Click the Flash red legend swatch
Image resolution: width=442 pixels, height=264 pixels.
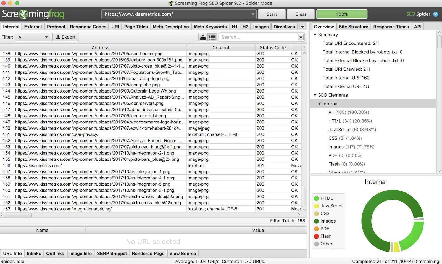(317, 236)
